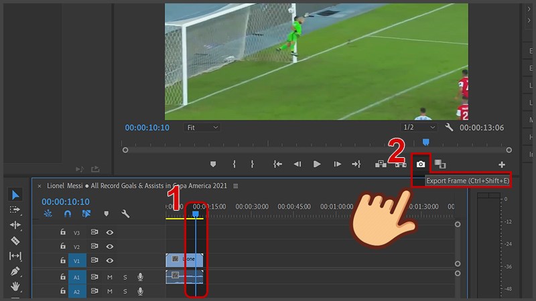Toggle V3 track output eye
The width and height of the screenshot is (536, 301).
click(109, 232)
